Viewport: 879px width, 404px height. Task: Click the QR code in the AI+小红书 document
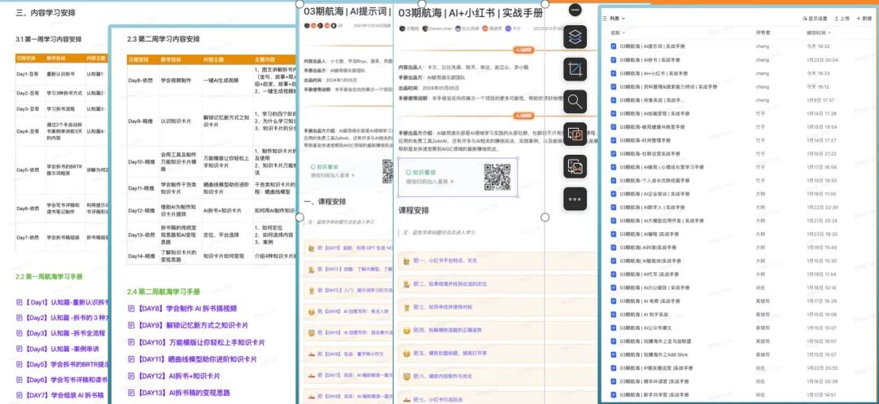[497, 178]
